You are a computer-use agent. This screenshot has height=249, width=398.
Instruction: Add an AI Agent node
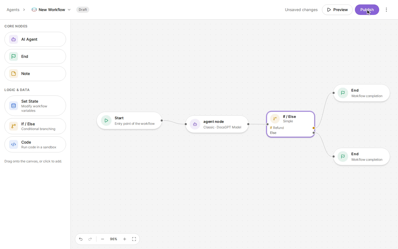click(35, 39)
